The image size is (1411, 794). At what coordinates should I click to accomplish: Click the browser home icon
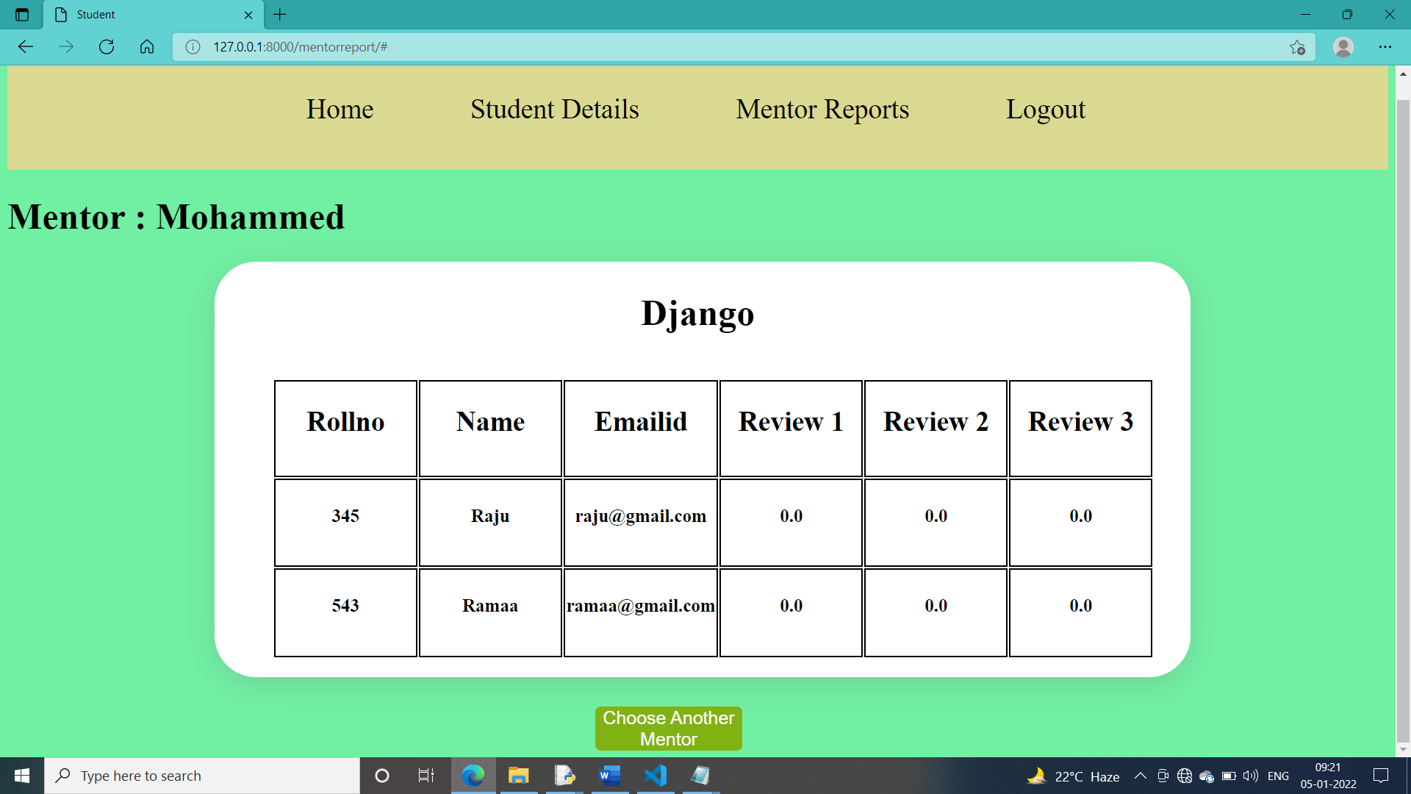(146, 46)
